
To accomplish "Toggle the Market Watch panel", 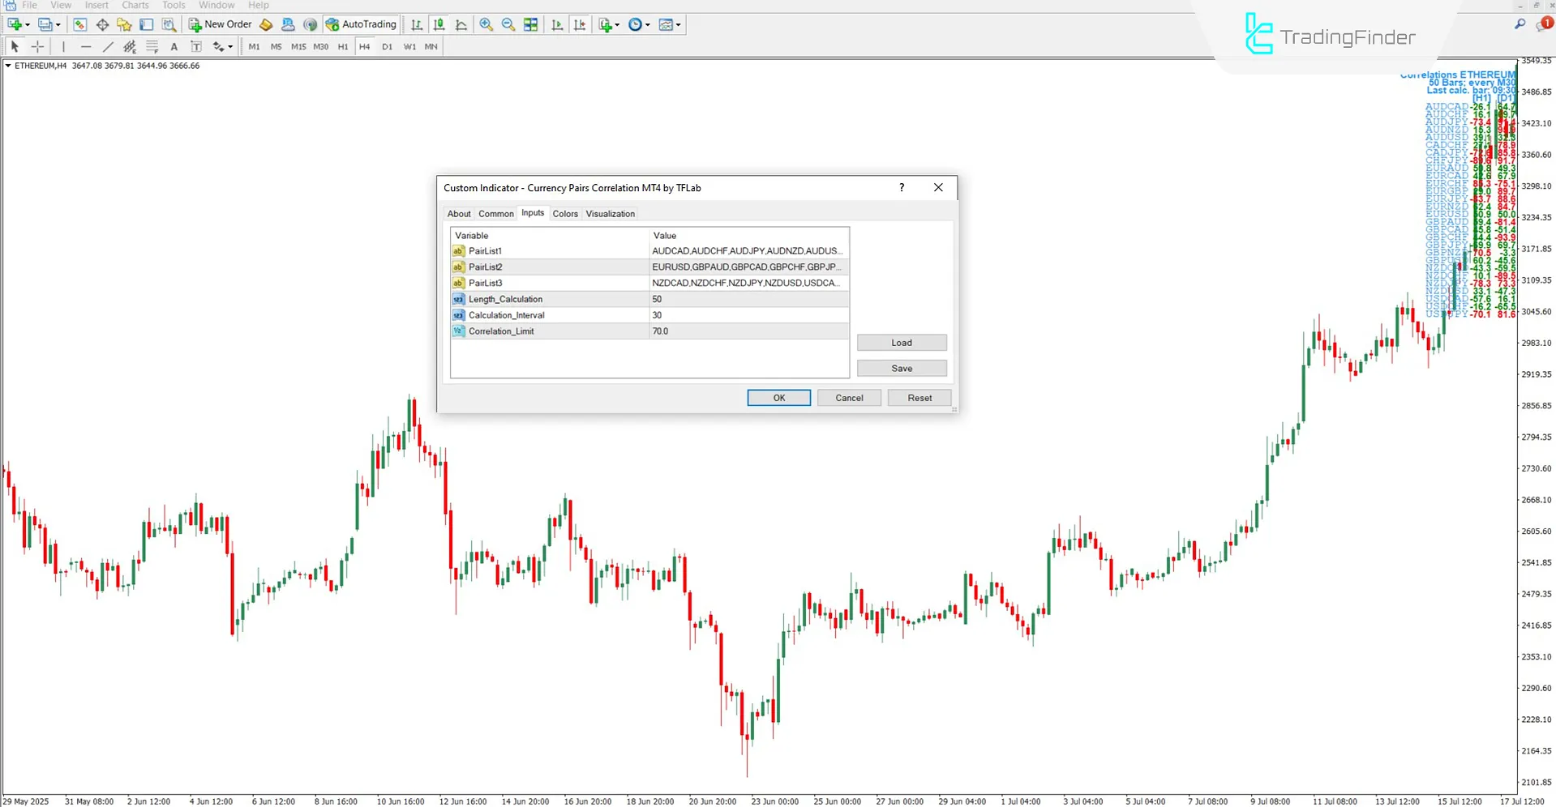I will (79, 24).
